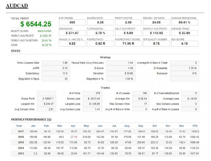Click the R Expectancy box 0.62 R
This screenshot has width=211, height=161.
(x=100, y=44)
